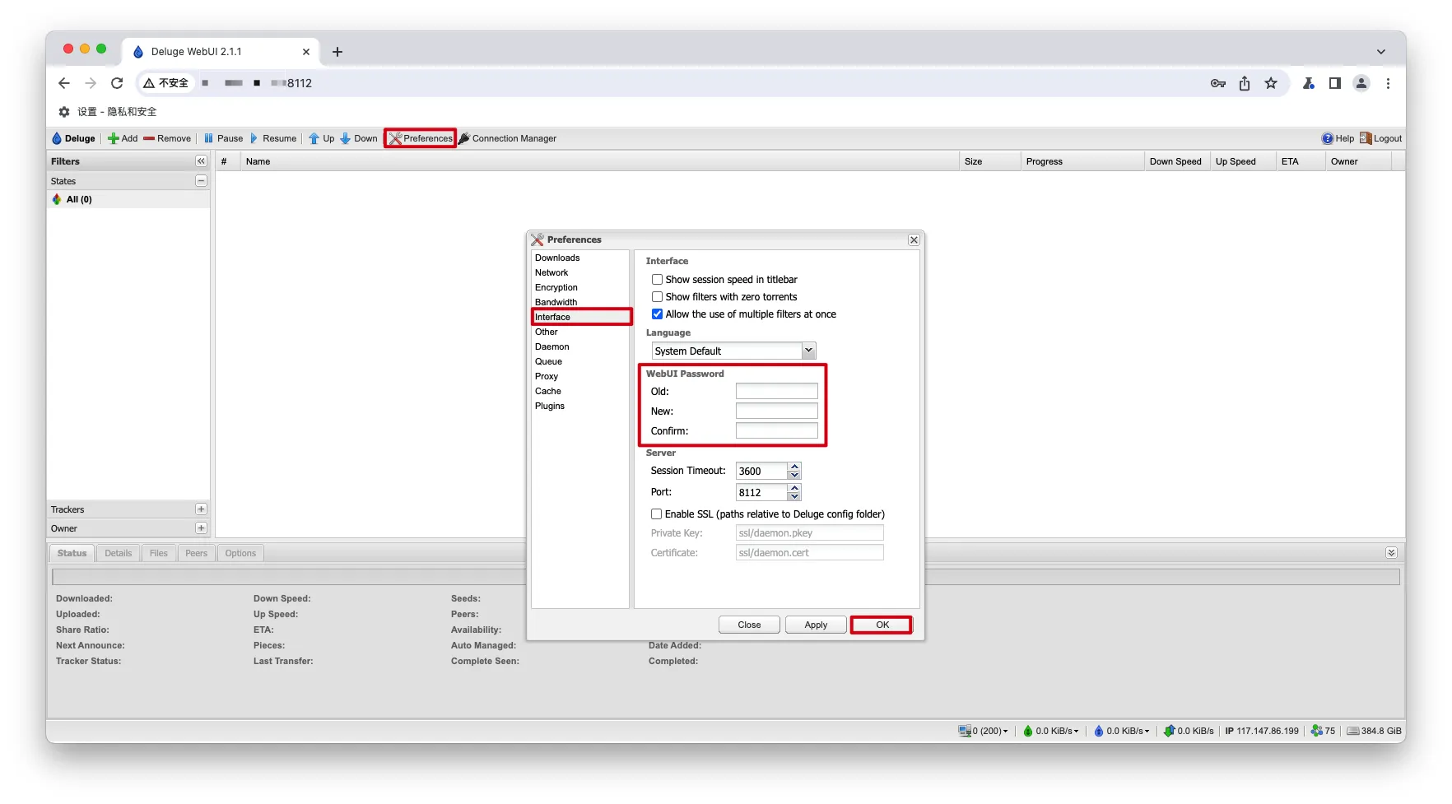The image size is (1452, 804).
Task: Close the Preferences dialog with X
Action: [914, 239]
